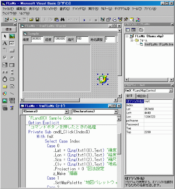Toggle Folders icon in project panel
This screenshot has height=189, width=175.
[141, 30]
